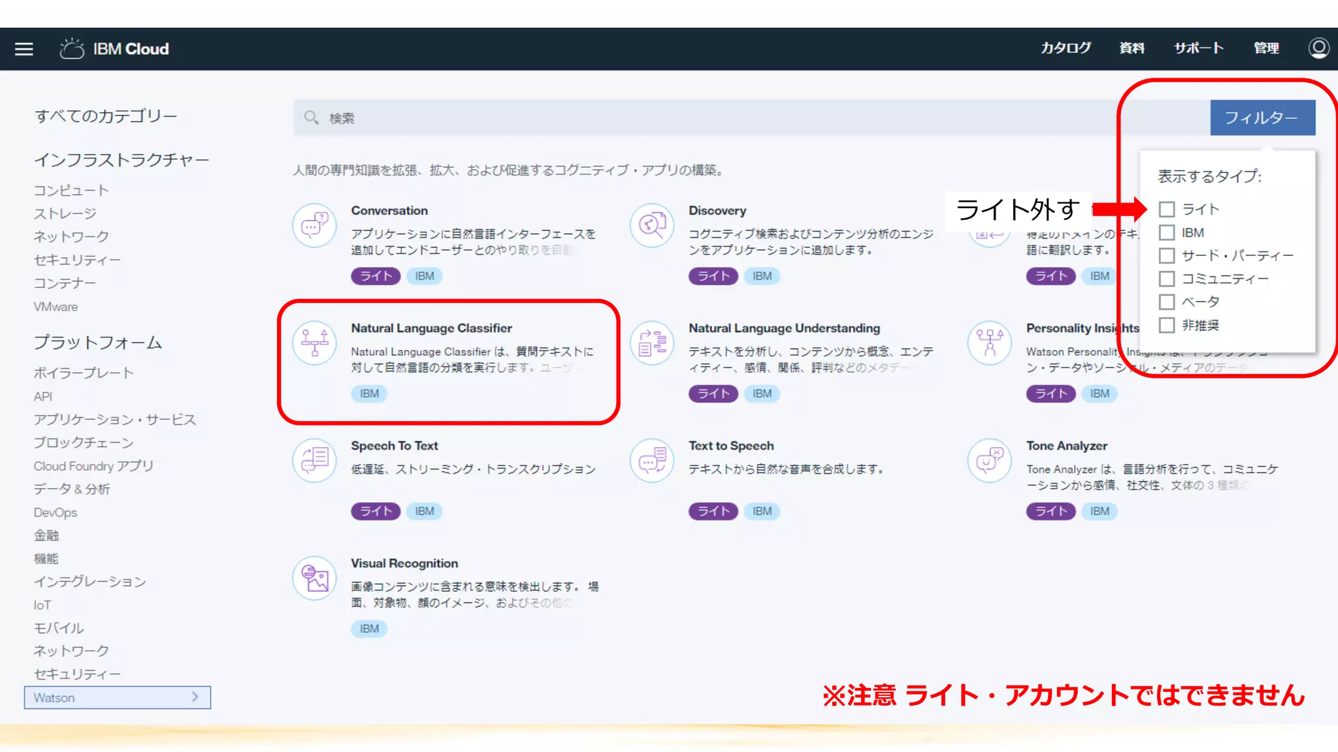Select 機能 in sidebar
Screen dimensions: 1338x752
[x=46, y=559]
